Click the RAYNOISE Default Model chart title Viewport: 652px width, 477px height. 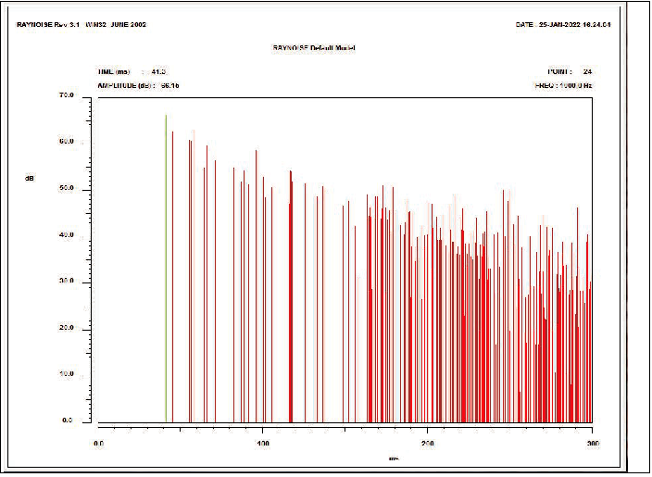314,47
